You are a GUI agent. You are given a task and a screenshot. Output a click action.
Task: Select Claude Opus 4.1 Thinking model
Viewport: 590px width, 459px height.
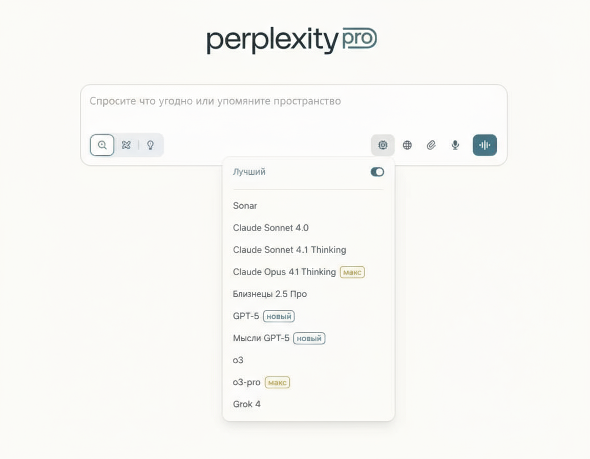(284, 272)
